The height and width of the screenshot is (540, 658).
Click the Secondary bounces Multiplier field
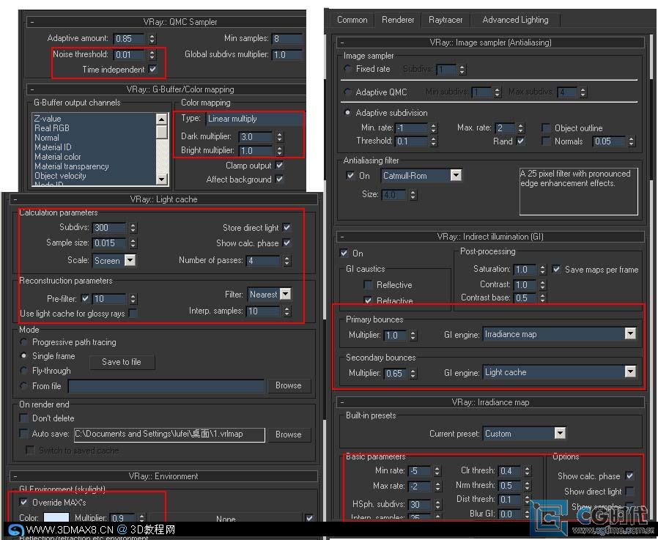pyautogui.click(x=395, y=373)
